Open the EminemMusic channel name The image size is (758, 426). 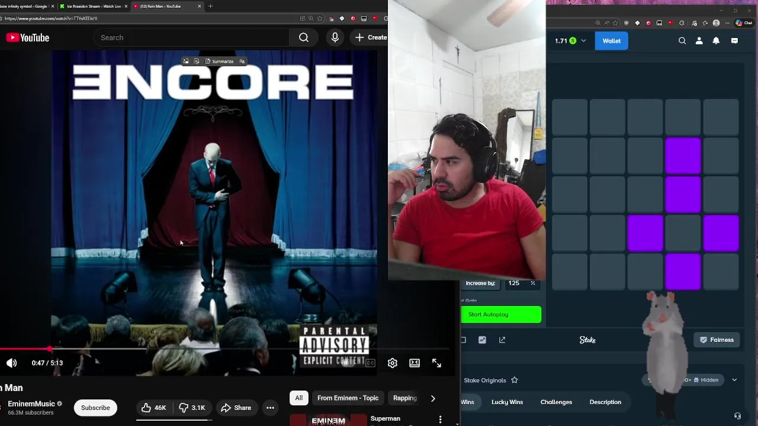(31, 404)
